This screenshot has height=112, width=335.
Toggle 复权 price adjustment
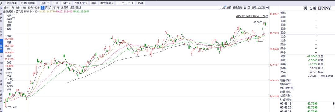(229, 8)
